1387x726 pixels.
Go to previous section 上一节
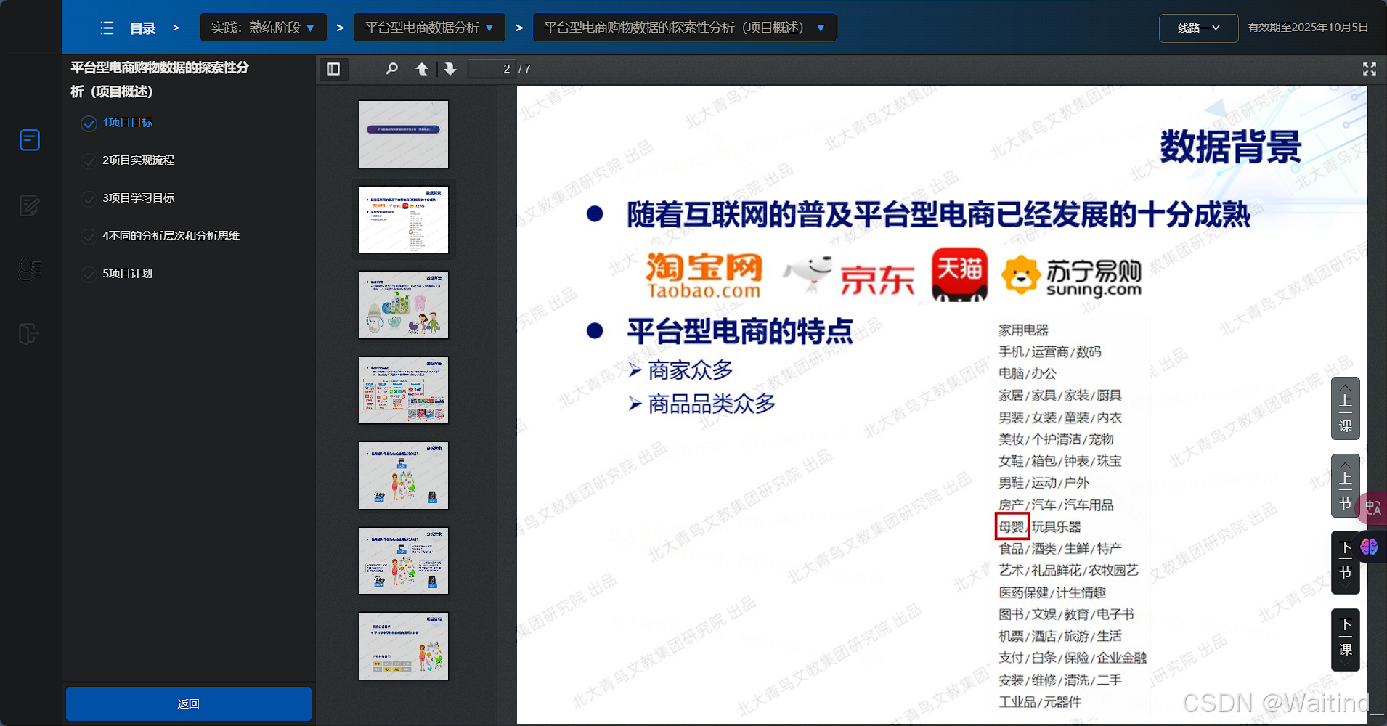click(x=1345, y=486)
